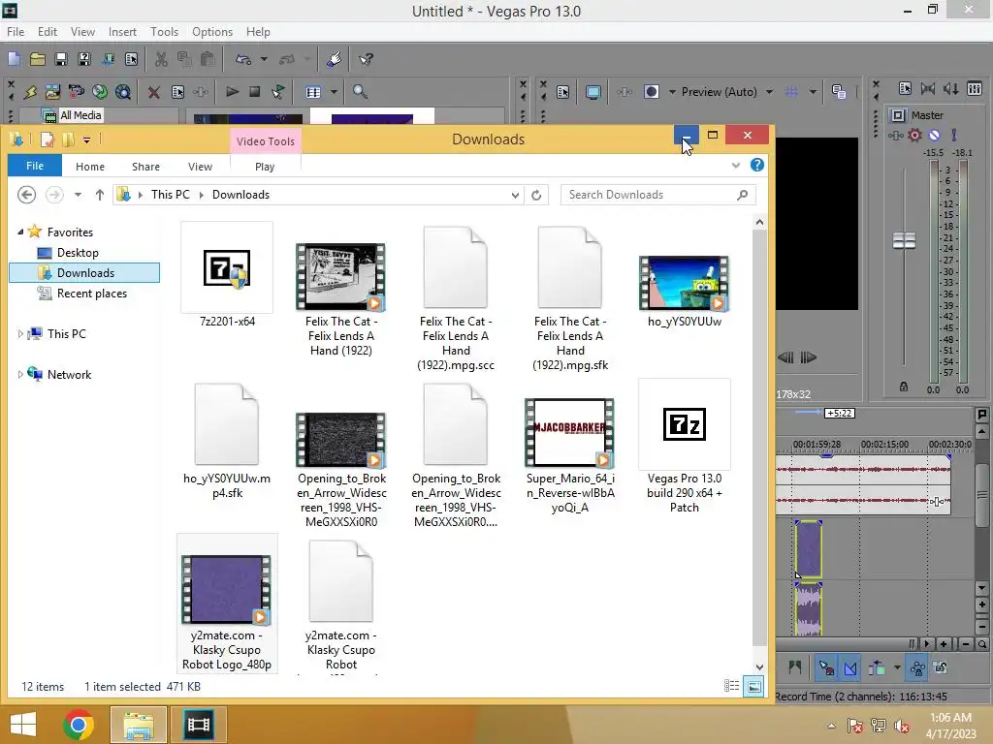Open the mixing console icon in Master Bus
The image size is (993, 744).
[x=975, y=88]
